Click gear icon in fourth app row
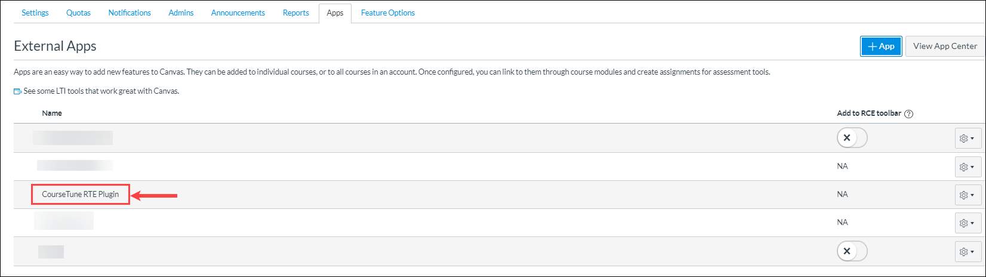The width and height of the screenshot is (986, 277). [x=967, y=223]
